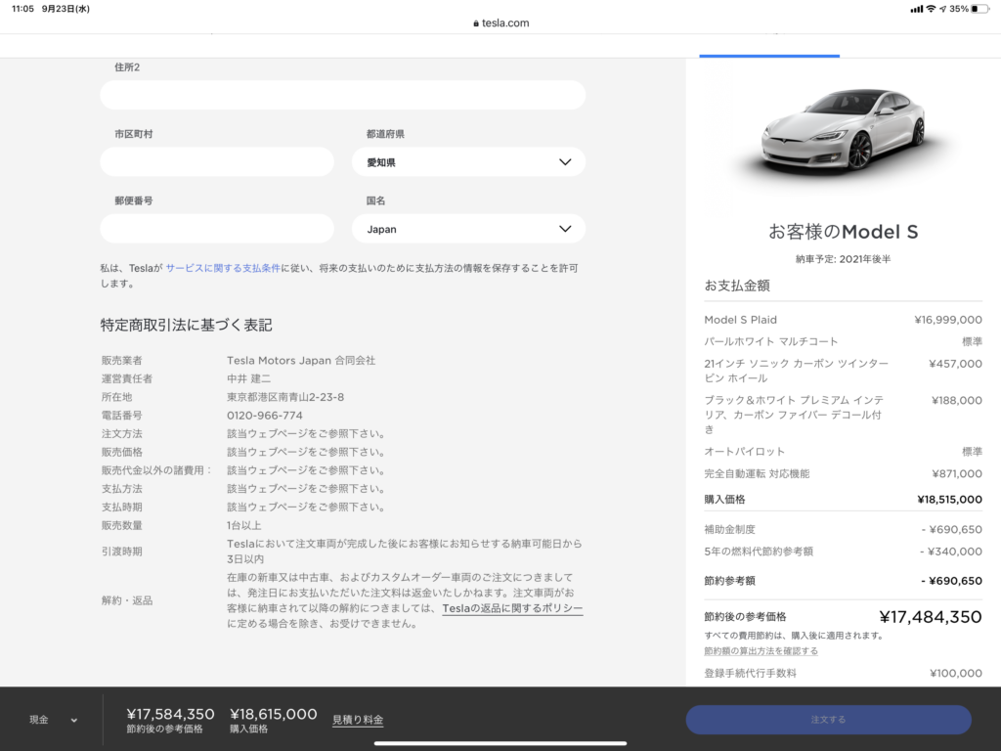Tap the Wi-Fi icon in status bar
The image size is (1001, 751).
[931, 9]
